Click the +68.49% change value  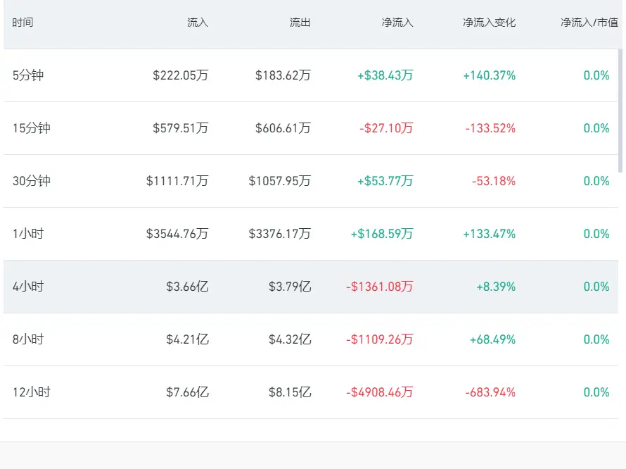point(492,339)
